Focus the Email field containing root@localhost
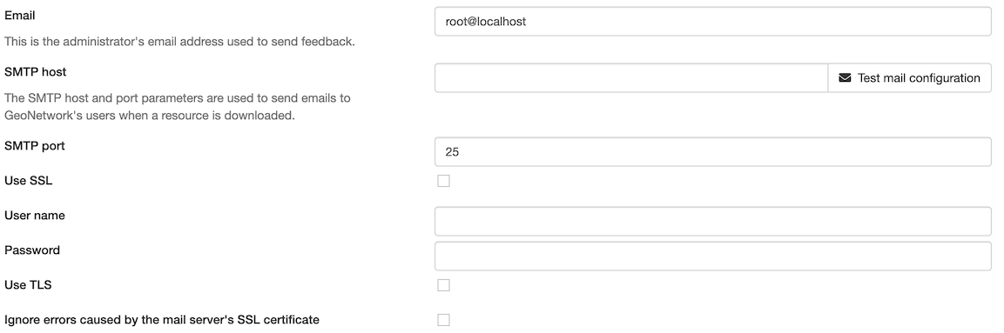Viewport: 1004px width, 333px height. tap(712, 22)
